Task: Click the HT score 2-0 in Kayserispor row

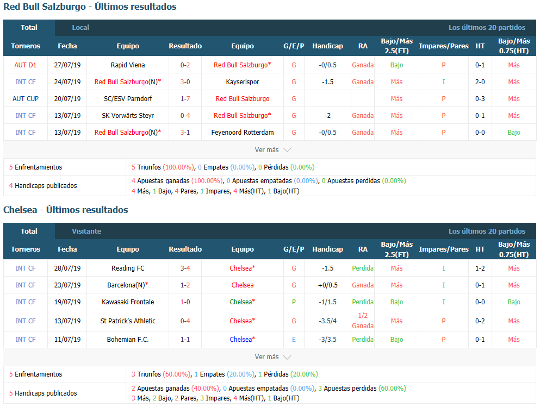Action: point(480,82)
